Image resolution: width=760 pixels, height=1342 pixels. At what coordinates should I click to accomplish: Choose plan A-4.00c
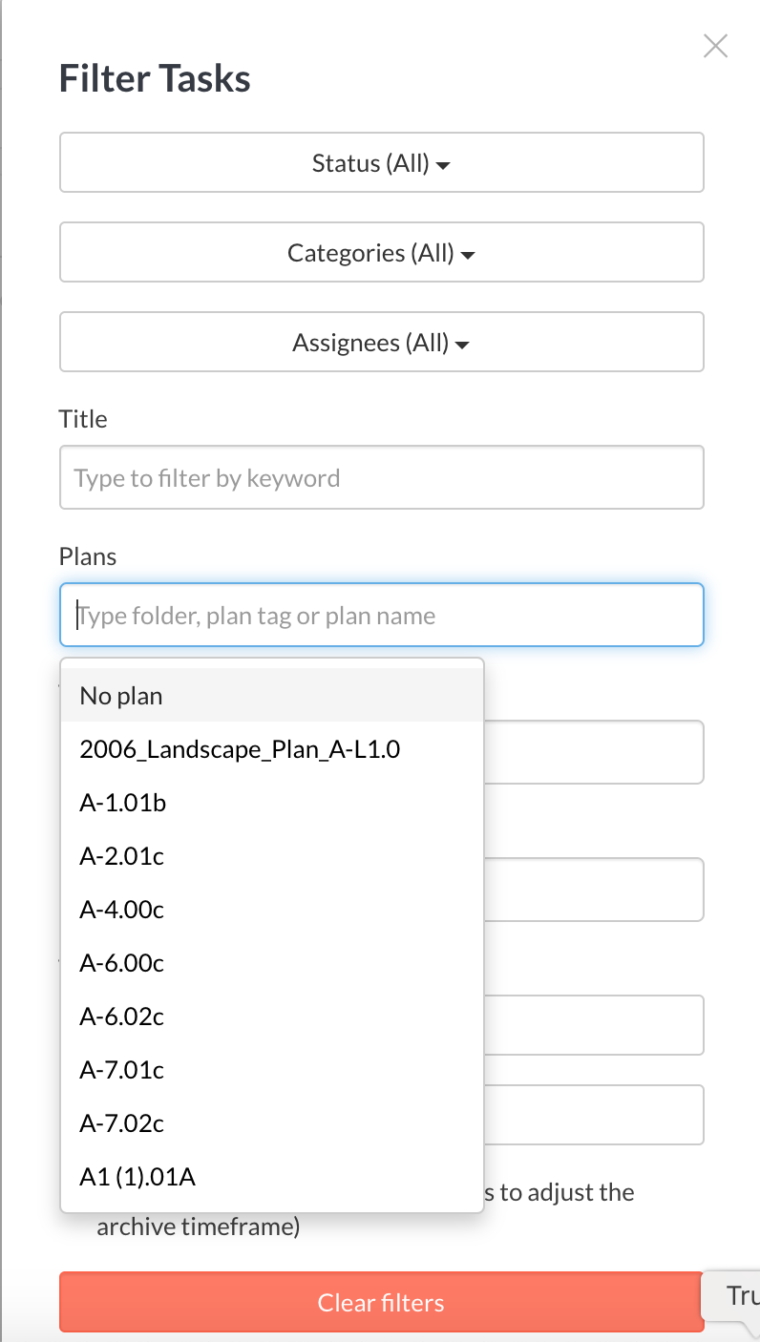272,909
